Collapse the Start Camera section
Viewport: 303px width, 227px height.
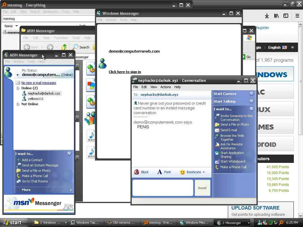tap(252, 94)
